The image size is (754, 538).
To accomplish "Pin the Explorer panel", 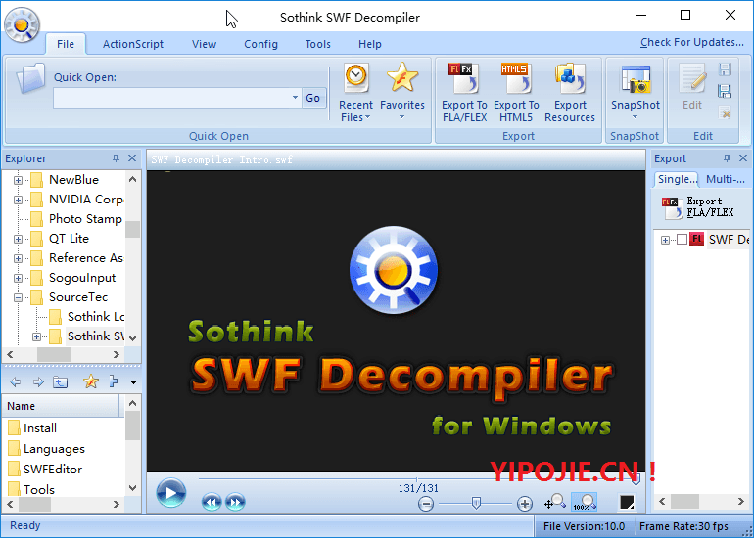I will [116, 158].
